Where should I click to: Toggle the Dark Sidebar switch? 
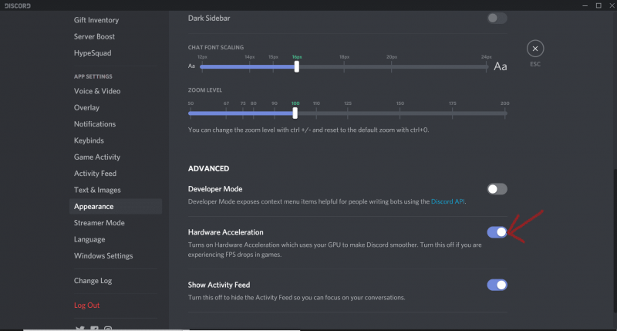point(497,18)
